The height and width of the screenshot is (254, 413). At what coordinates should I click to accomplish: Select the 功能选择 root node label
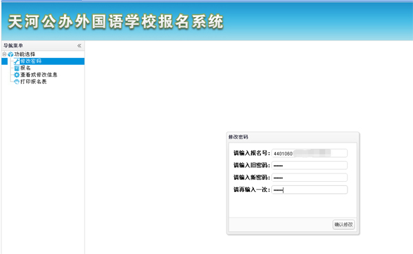(x=25, y=54)
